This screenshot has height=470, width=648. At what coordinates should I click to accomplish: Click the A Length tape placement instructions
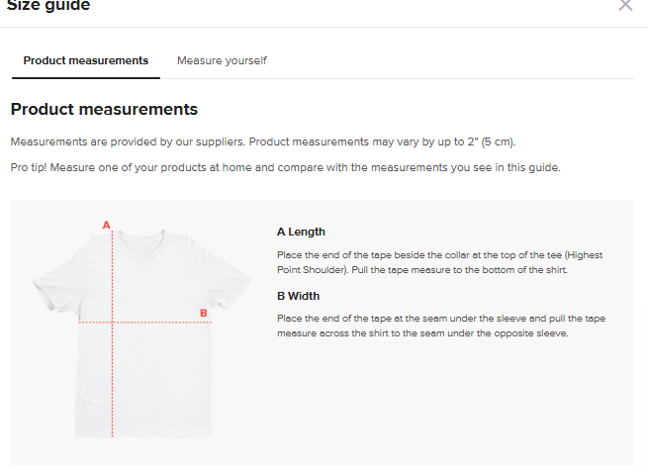pos(439,262)
